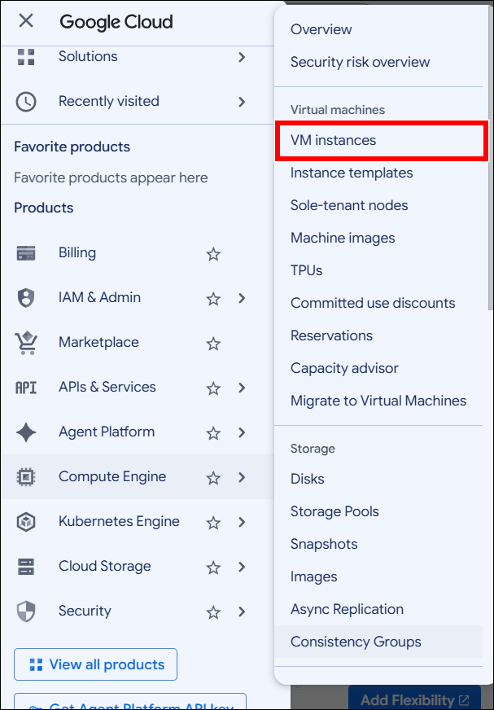
Task: Open Machine images
Action: [x=343, y=239]
